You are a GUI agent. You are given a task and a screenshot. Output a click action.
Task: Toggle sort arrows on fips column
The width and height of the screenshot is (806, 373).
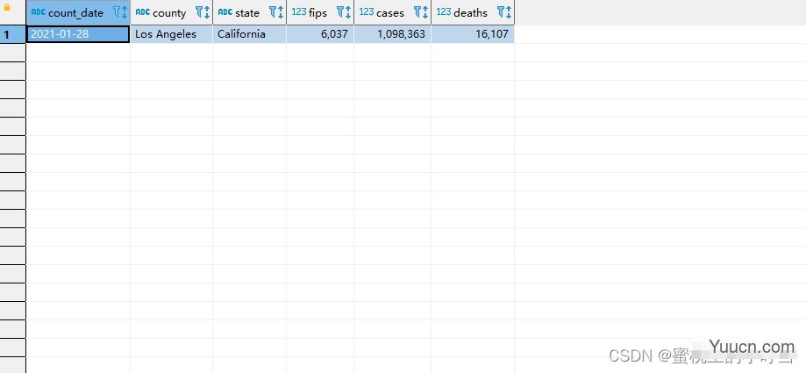pyautogui.click(x=347, y=13)
